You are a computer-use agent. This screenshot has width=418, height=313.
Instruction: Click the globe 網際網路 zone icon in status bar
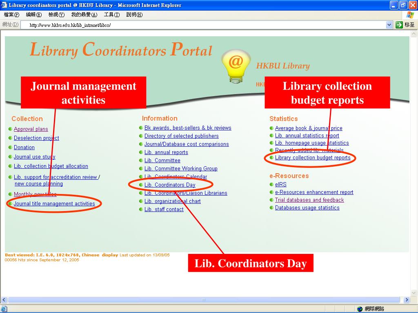click(360, 309)
